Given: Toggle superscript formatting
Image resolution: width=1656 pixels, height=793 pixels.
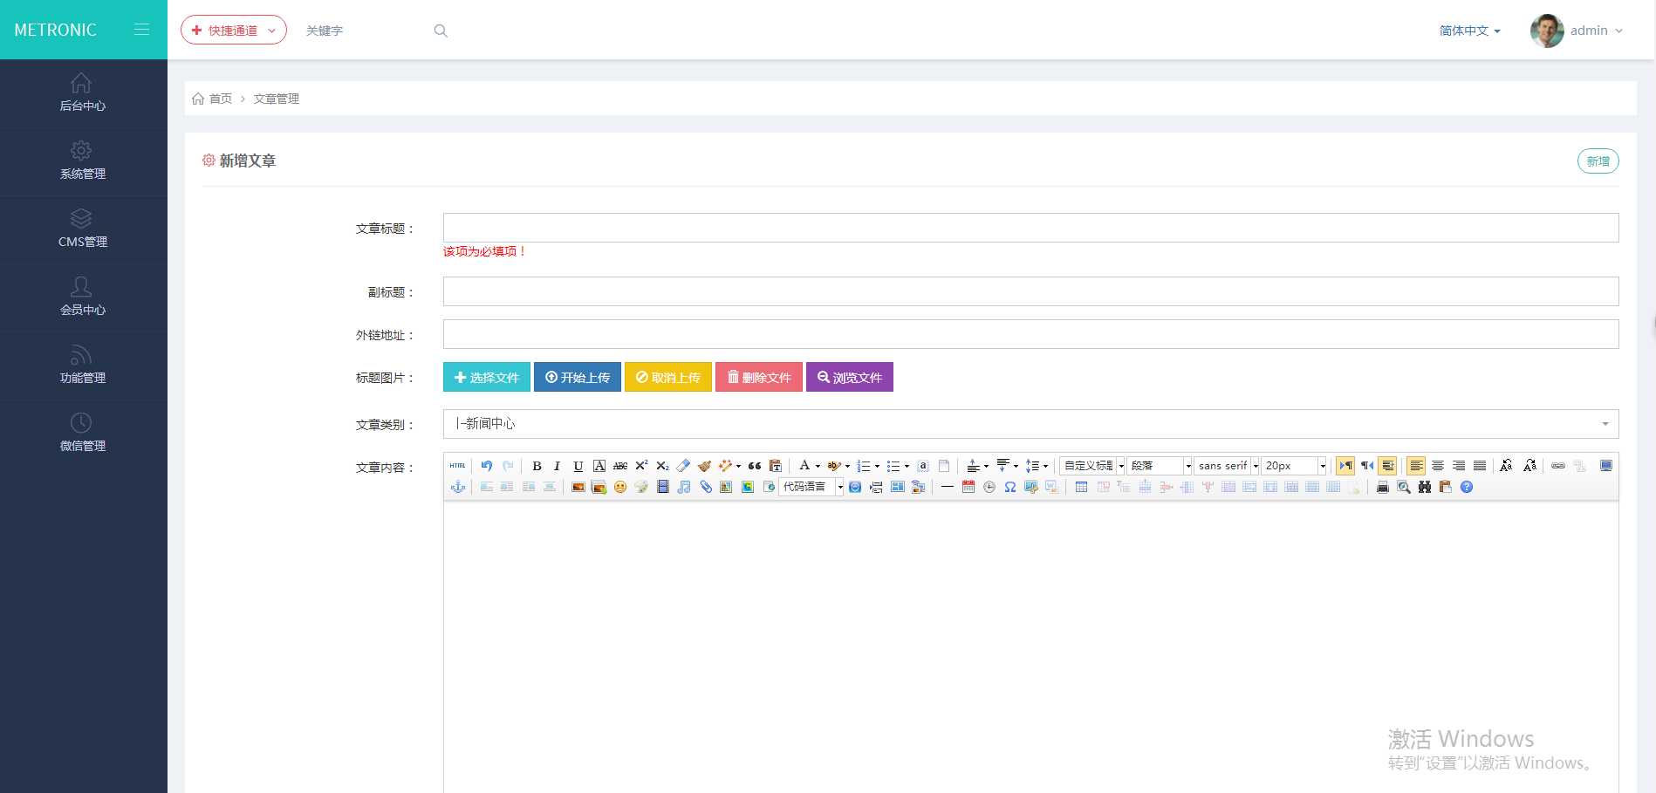Looking at the screenshot, I should coord(641,466).
